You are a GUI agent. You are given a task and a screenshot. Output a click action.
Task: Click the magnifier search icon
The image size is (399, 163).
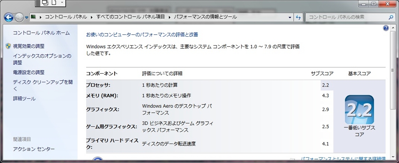point(391,17)
